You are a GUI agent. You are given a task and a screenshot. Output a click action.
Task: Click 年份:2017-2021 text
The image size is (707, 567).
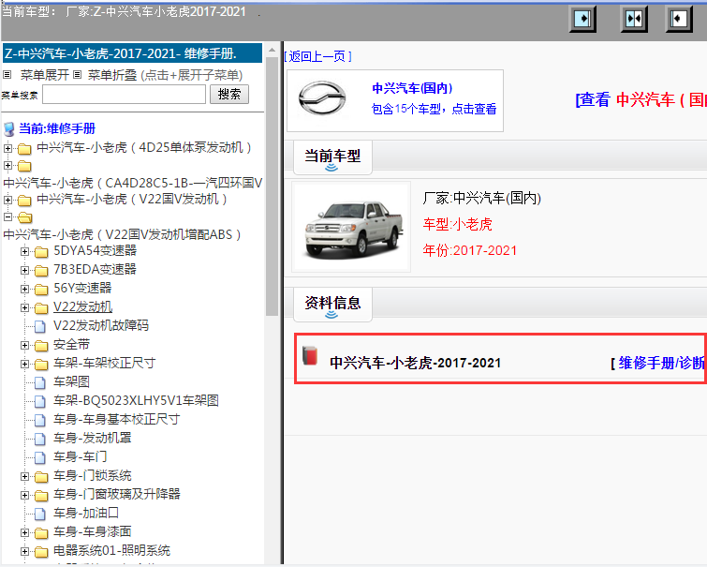(x=470, y=250)
